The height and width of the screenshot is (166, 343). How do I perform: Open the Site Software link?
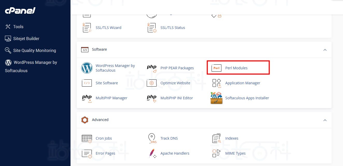[107, 83]
